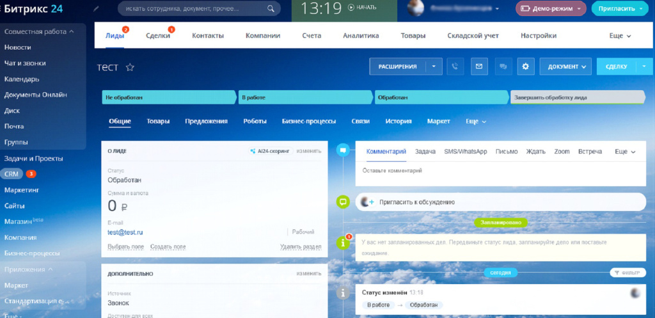Click Пригласить к обсуждению field
This screenshot has height=318, width=655.
point(500,202)
